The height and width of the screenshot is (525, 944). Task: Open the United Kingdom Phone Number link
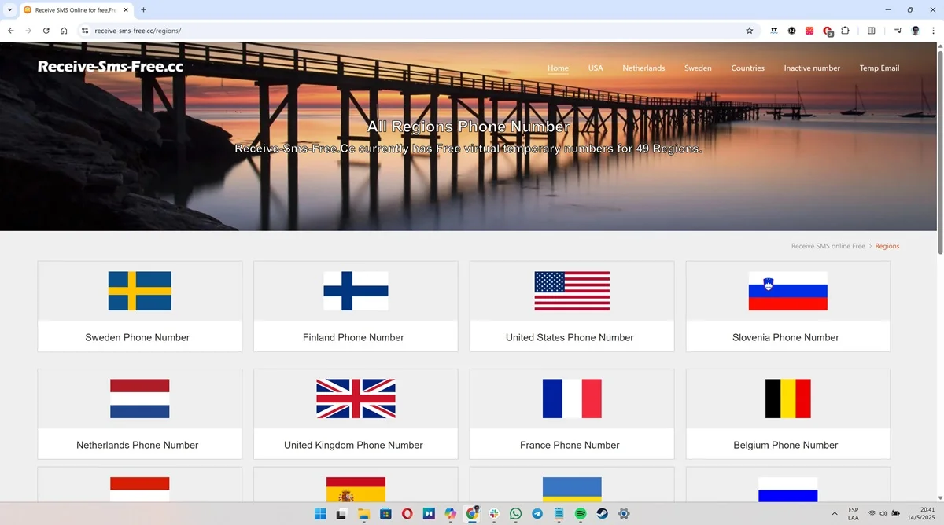(x=353, y=445)
